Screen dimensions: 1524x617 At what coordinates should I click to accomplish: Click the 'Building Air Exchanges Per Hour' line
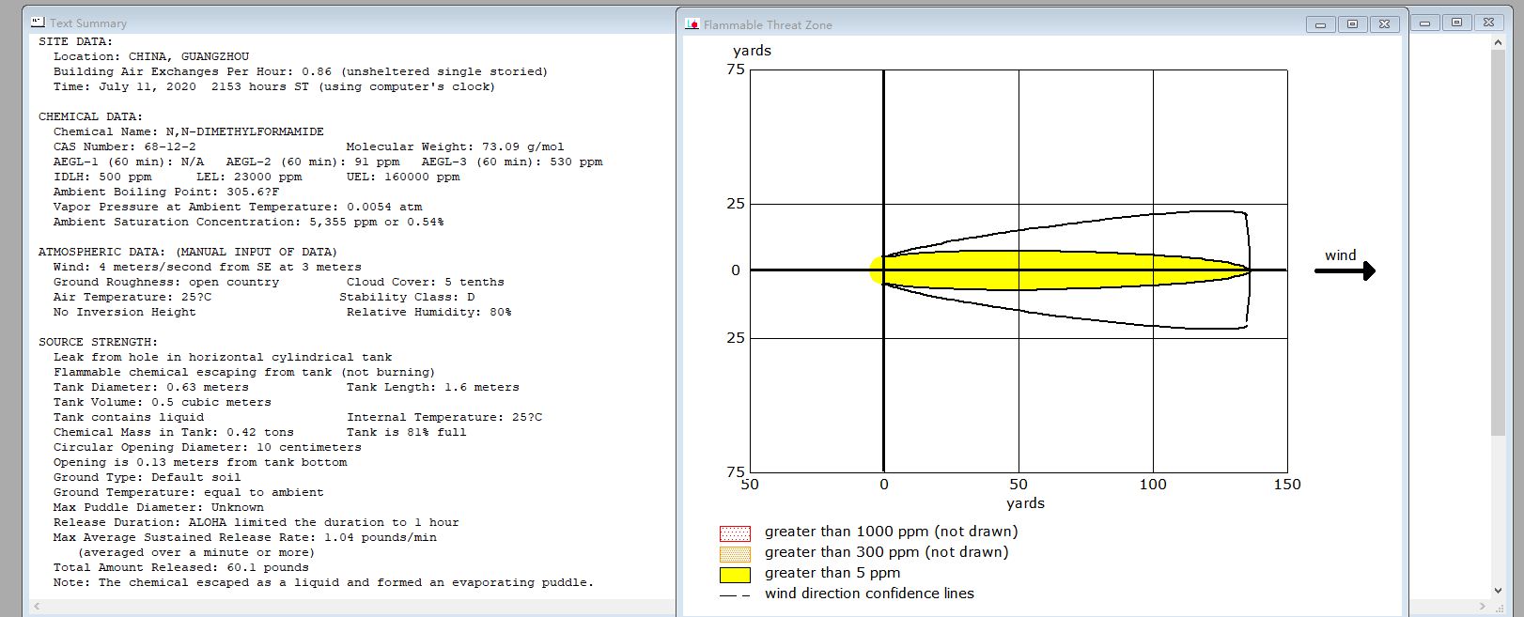click(301, 71)
